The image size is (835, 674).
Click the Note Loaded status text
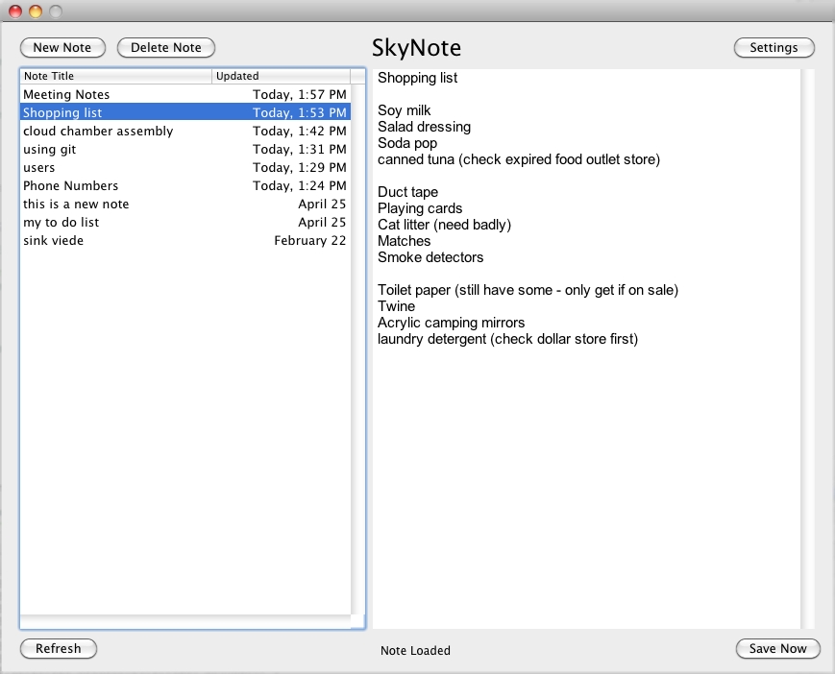(x=415, y=651)
